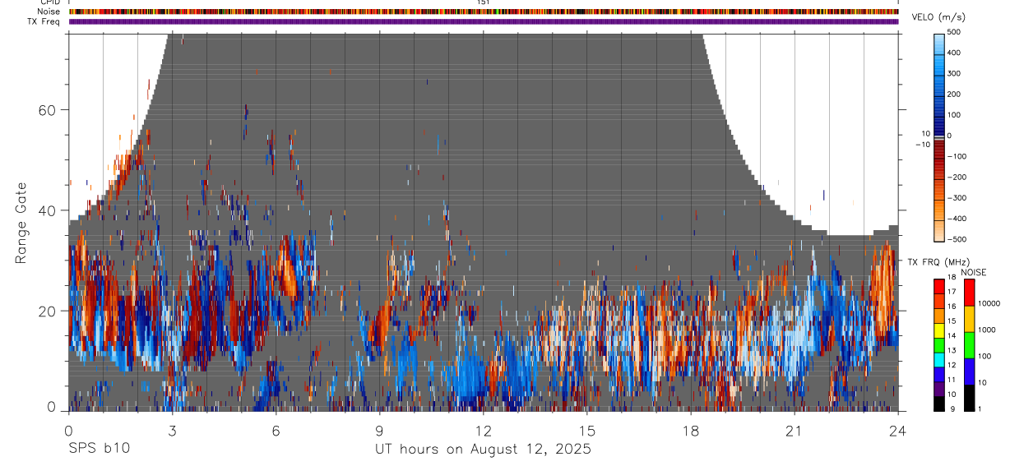Click the x-axis tick label 3
Screen dimensions: 1010x466
[172, 430]
